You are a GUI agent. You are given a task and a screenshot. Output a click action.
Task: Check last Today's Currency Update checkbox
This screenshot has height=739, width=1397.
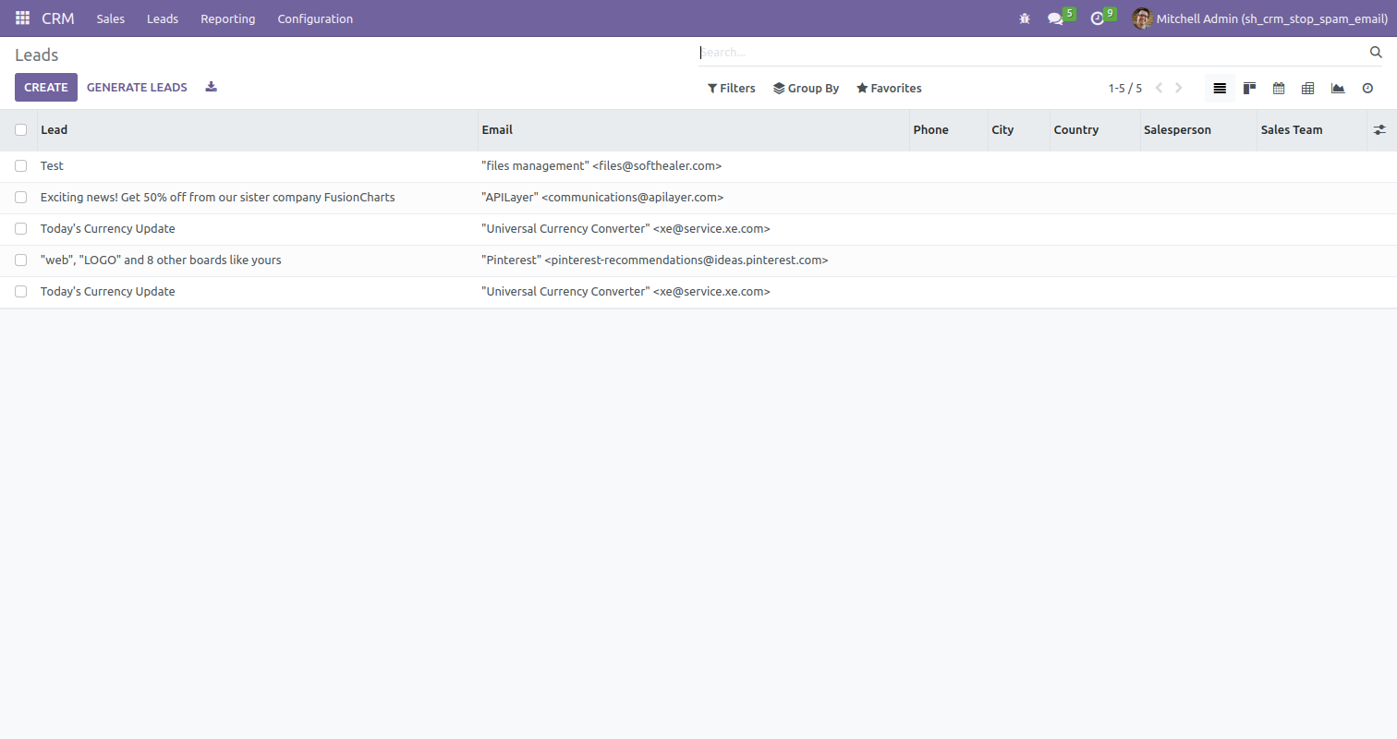pos(21,292)
